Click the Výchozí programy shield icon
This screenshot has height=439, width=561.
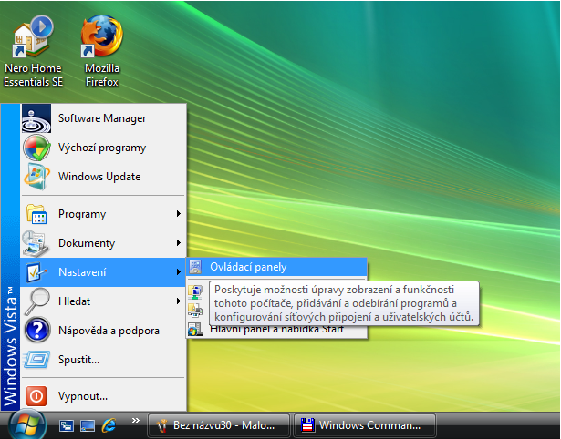tap(36, 148)
